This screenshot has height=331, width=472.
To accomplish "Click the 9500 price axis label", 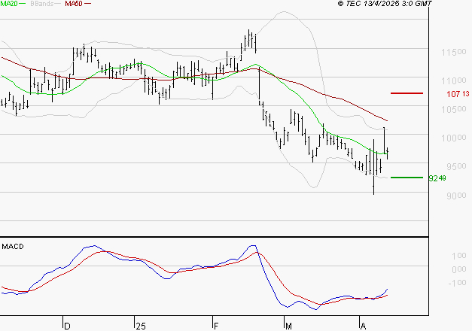I will point(456,166).
